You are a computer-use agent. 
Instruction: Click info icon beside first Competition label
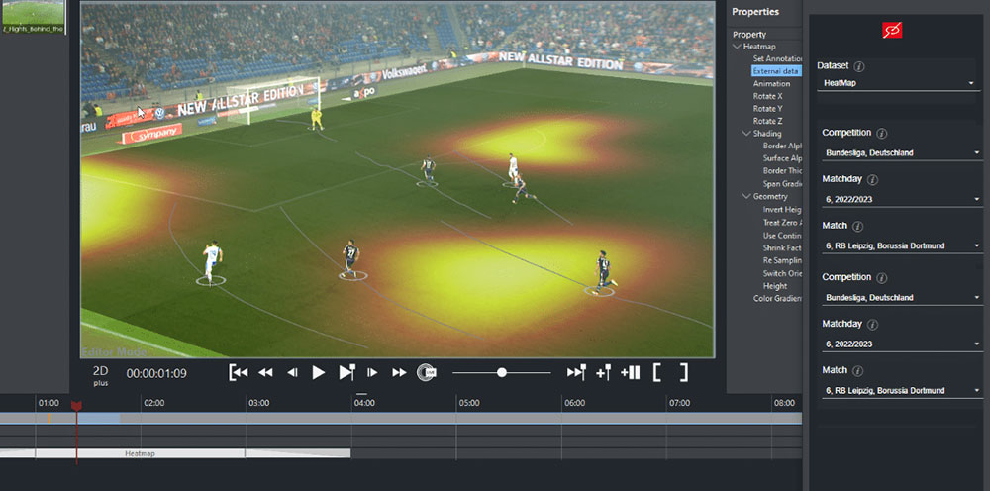[882, 134]
